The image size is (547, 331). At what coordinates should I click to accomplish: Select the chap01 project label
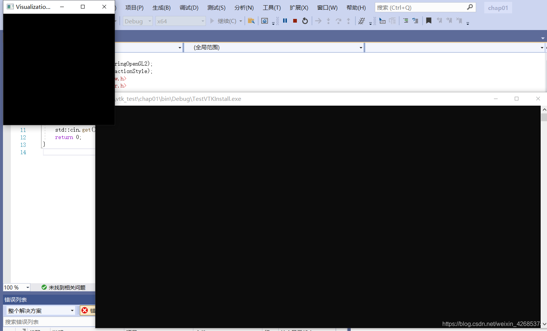[x=498, y=7]
